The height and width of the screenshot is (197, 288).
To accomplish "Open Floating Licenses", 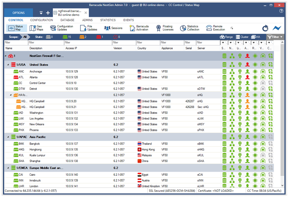I will click(x=165, y=28).
